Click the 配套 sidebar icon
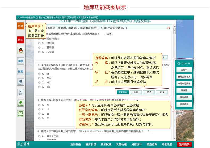The image size is (210, 148). 20,71
